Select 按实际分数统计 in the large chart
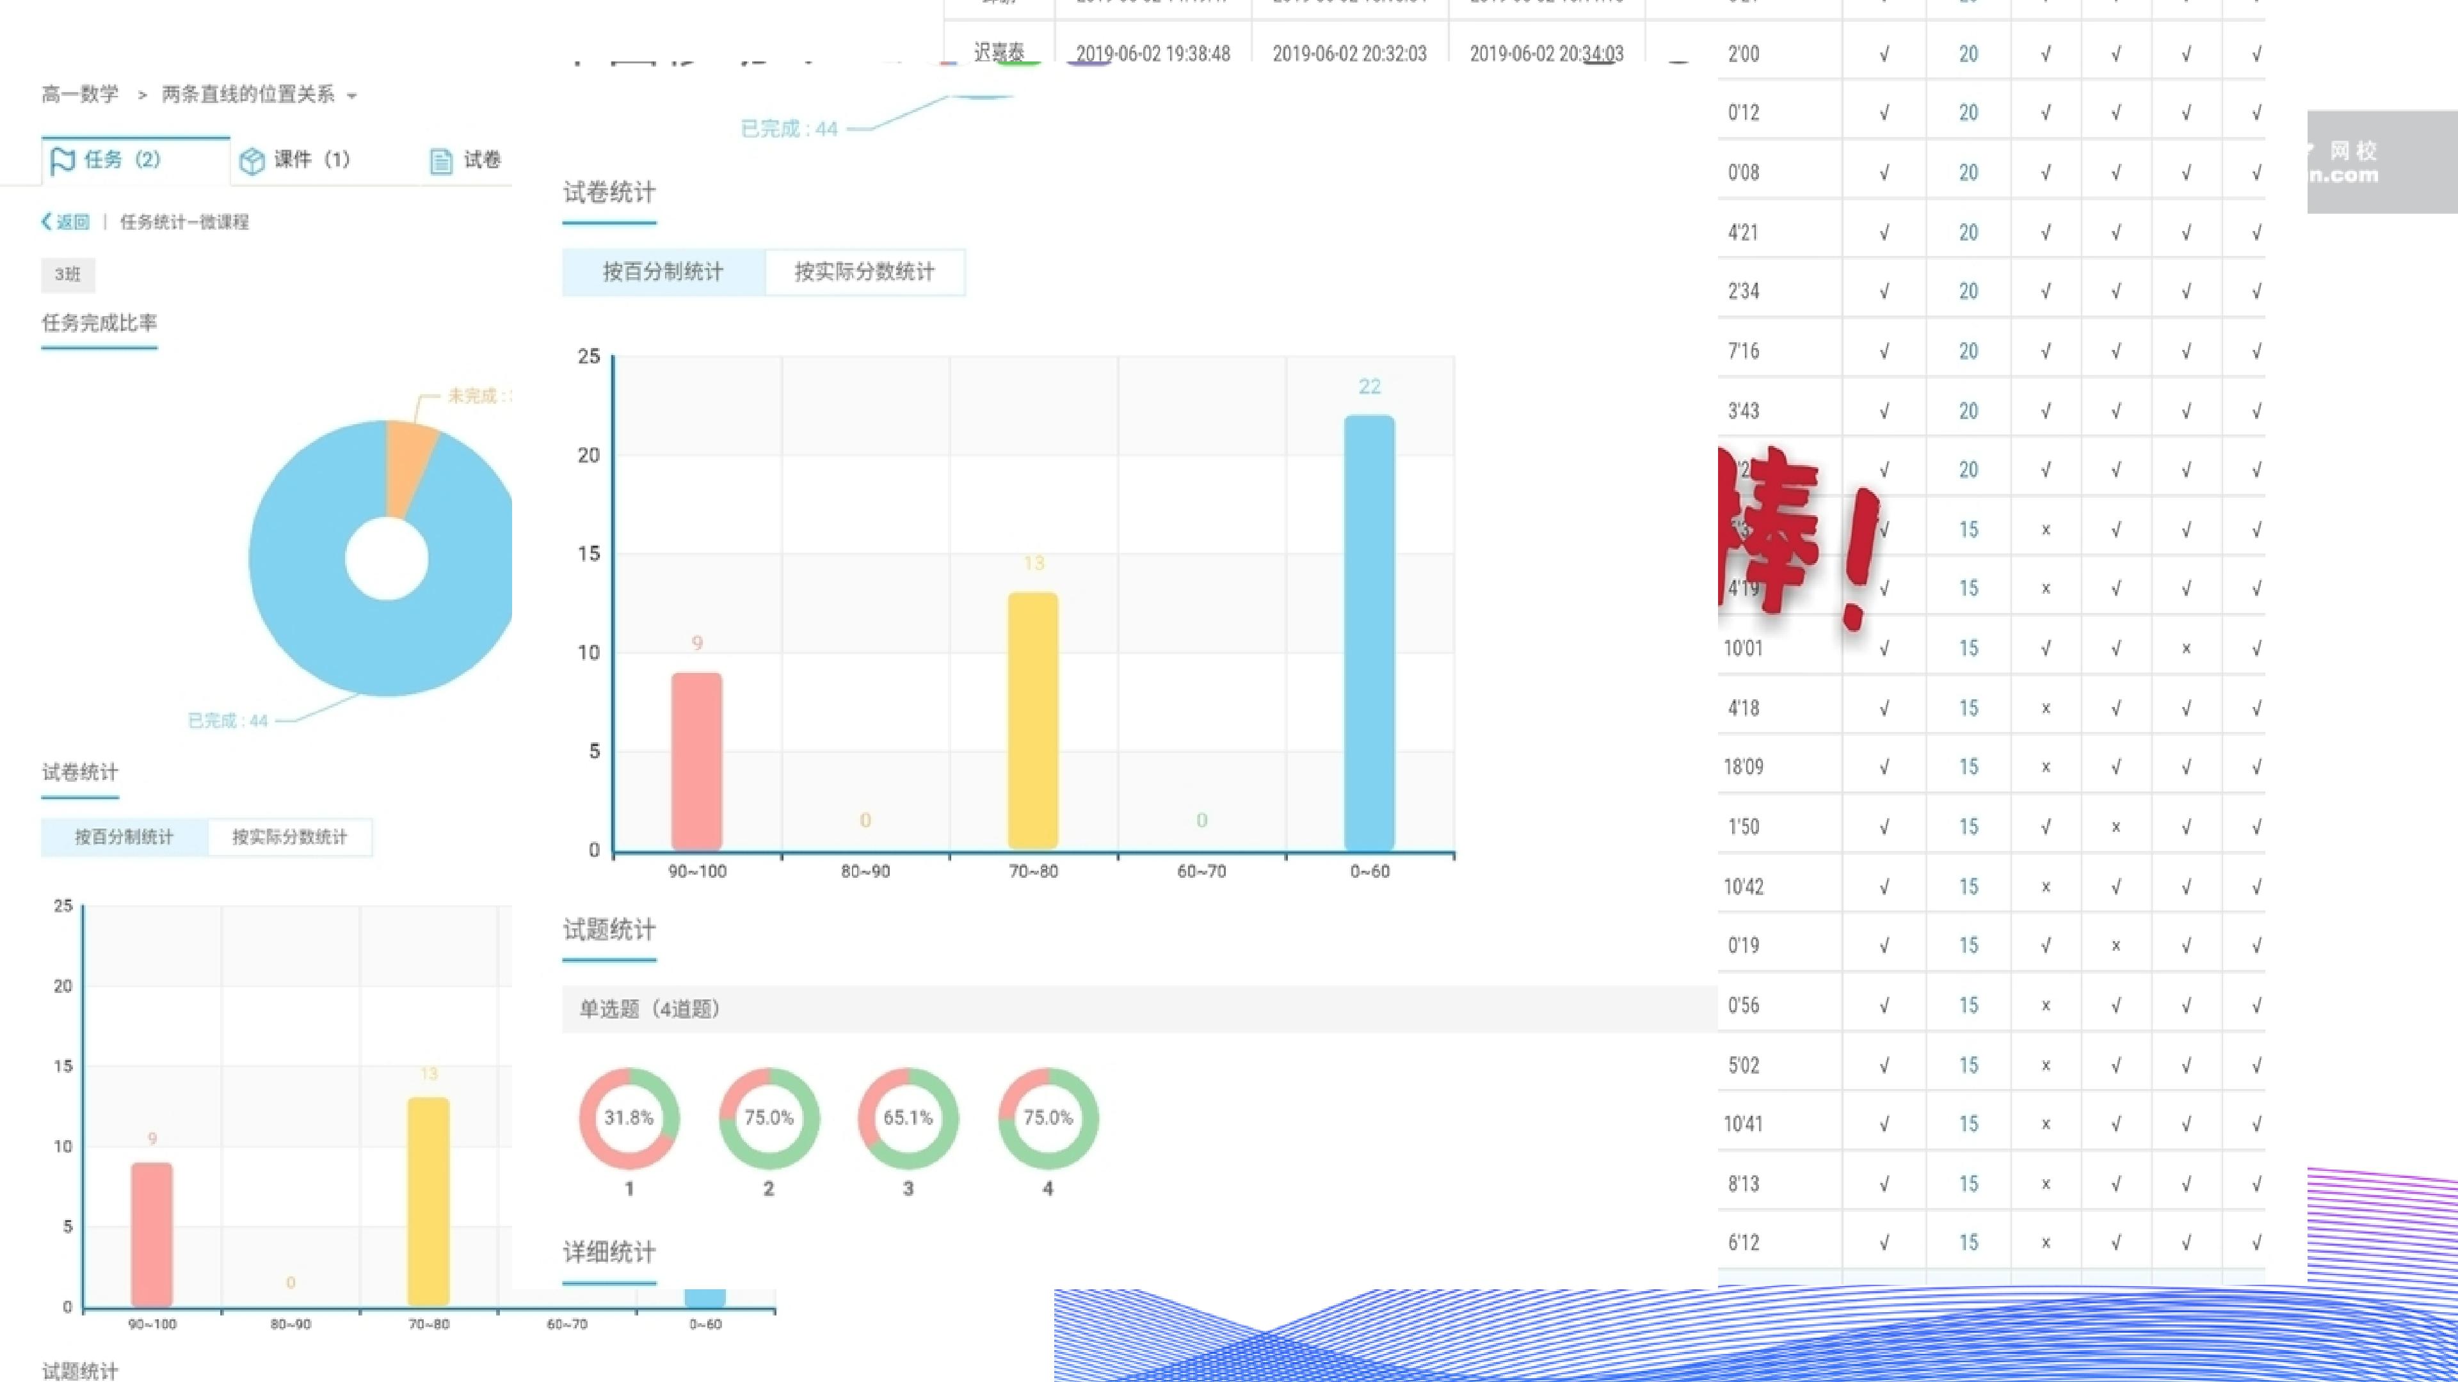Image resolution: width=2458 pixels, height=1382 pixels. (x=865, y=272)
